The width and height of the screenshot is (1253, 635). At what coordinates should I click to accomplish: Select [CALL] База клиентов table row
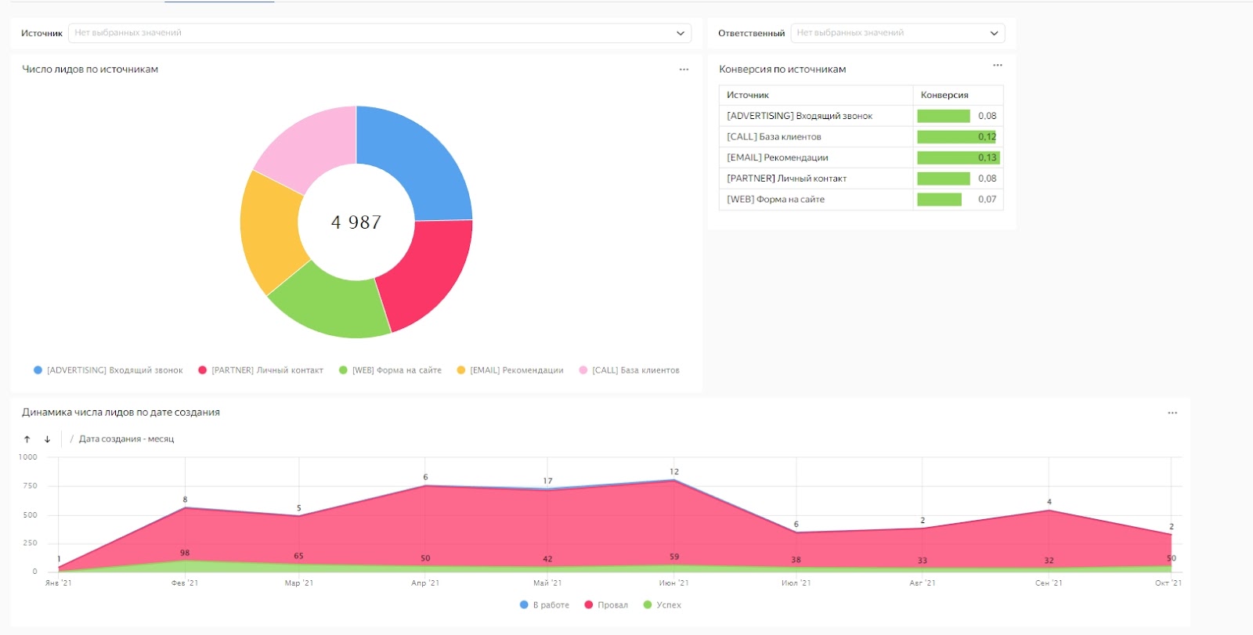click(861, 136)
